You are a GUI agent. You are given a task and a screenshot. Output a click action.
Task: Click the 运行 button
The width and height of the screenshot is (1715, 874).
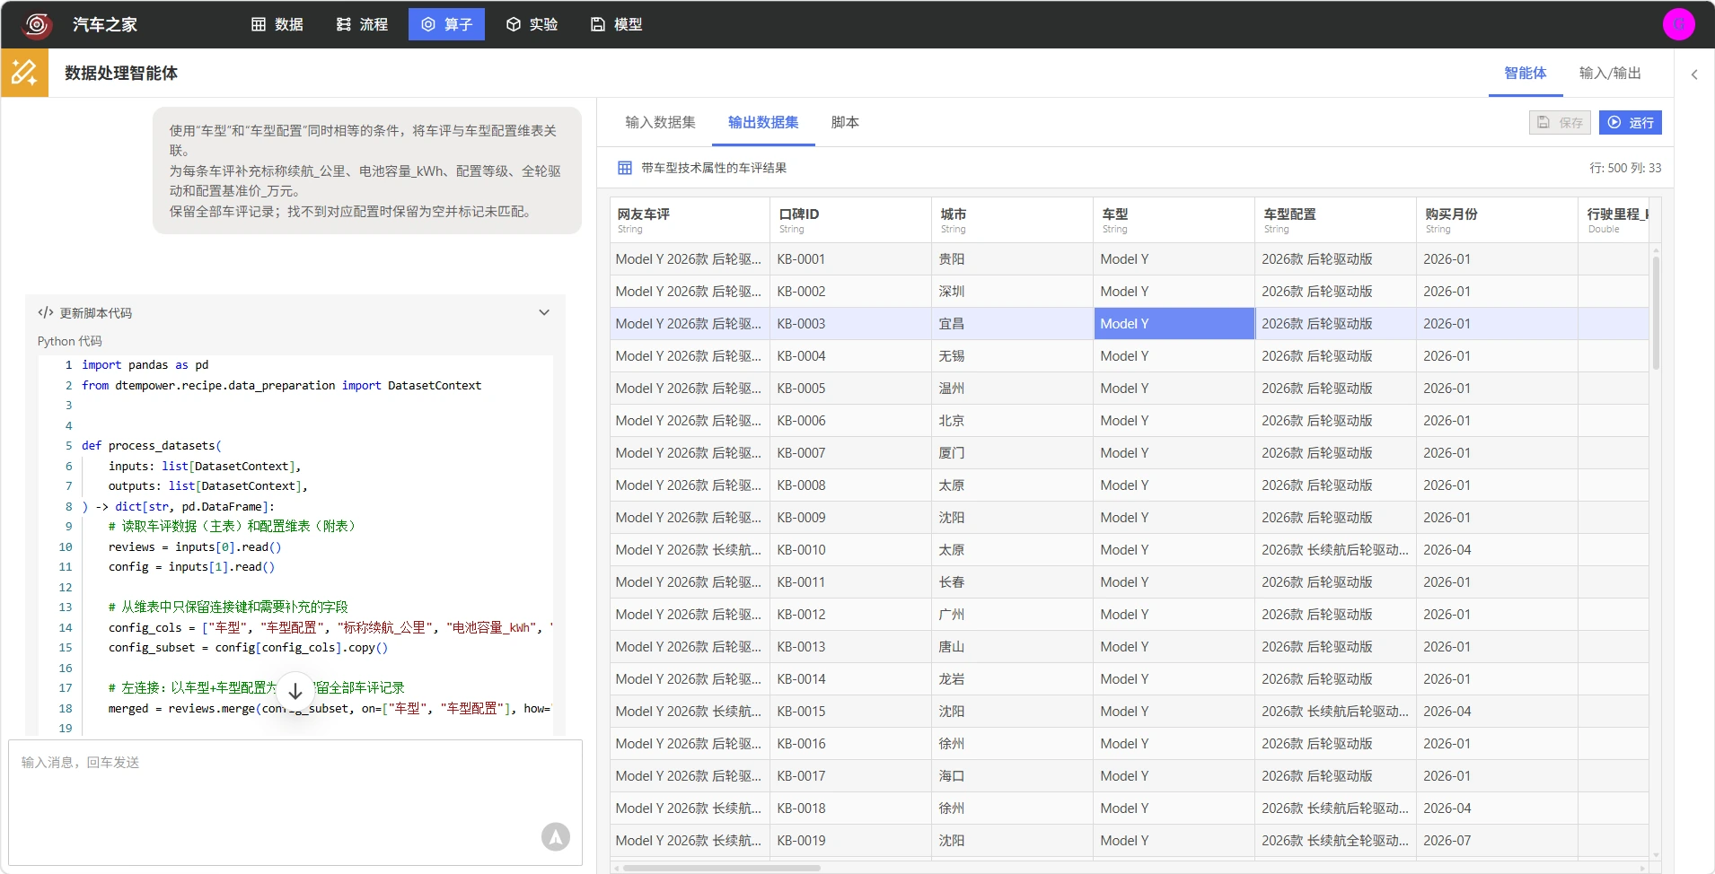(x=1630, y=122)
